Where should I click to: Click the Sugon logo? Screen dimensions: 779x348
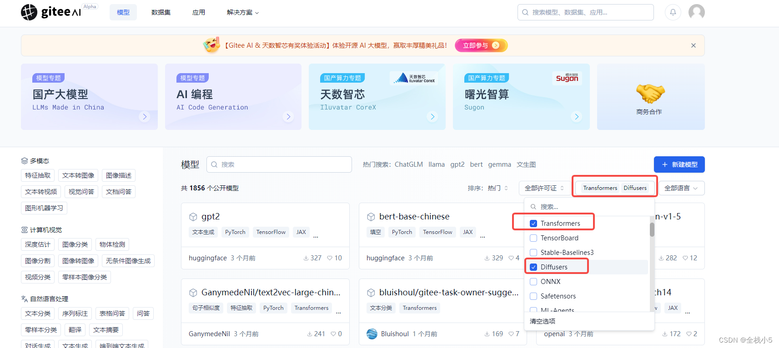pos(567,78)
